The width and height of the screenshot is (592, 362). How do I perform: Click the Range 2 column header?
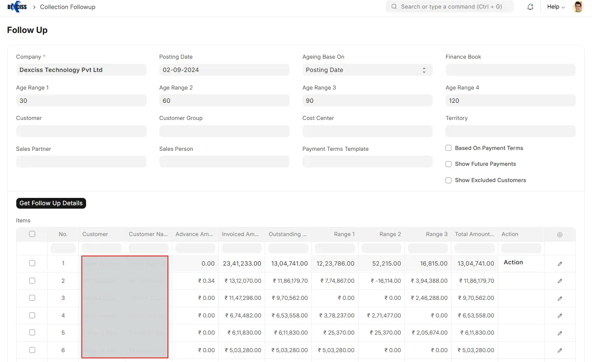point(381,234)
